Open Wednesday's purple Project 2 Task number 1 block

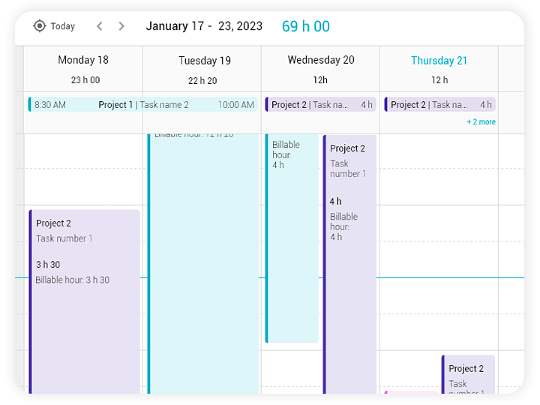point(349,265)
